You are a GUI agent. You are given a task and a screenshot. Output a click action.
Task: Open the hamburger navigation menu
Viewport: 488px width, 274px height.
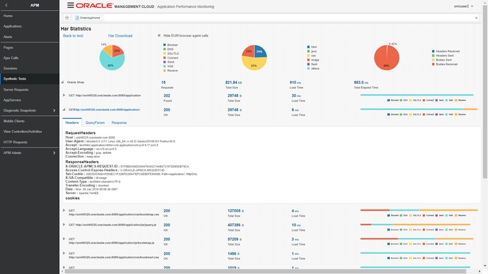coord(71,5)
